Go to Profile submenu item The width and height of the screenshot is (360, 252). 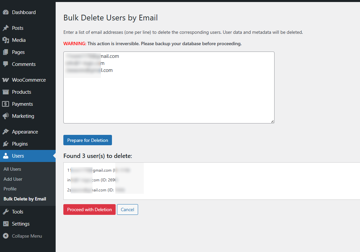click(x=10, y=189)
